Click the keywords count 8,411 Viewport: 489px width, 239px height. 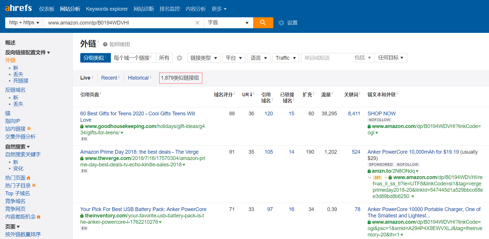pos(354,114)
